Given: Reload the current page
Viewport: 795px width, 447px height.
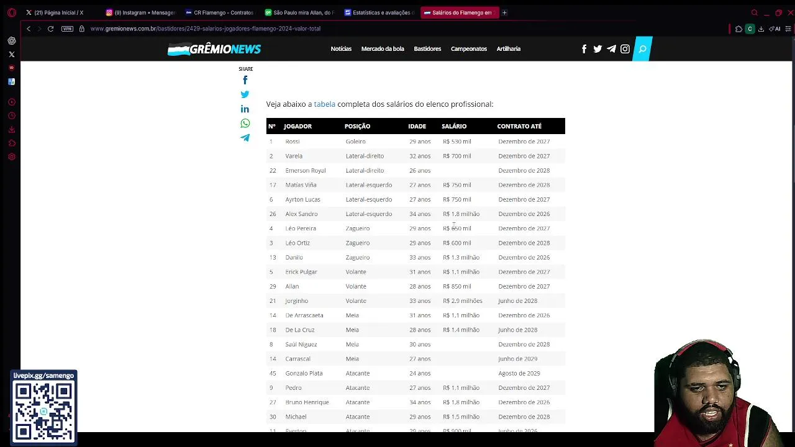Looking at the screenshot, I should tap(50, 29).
